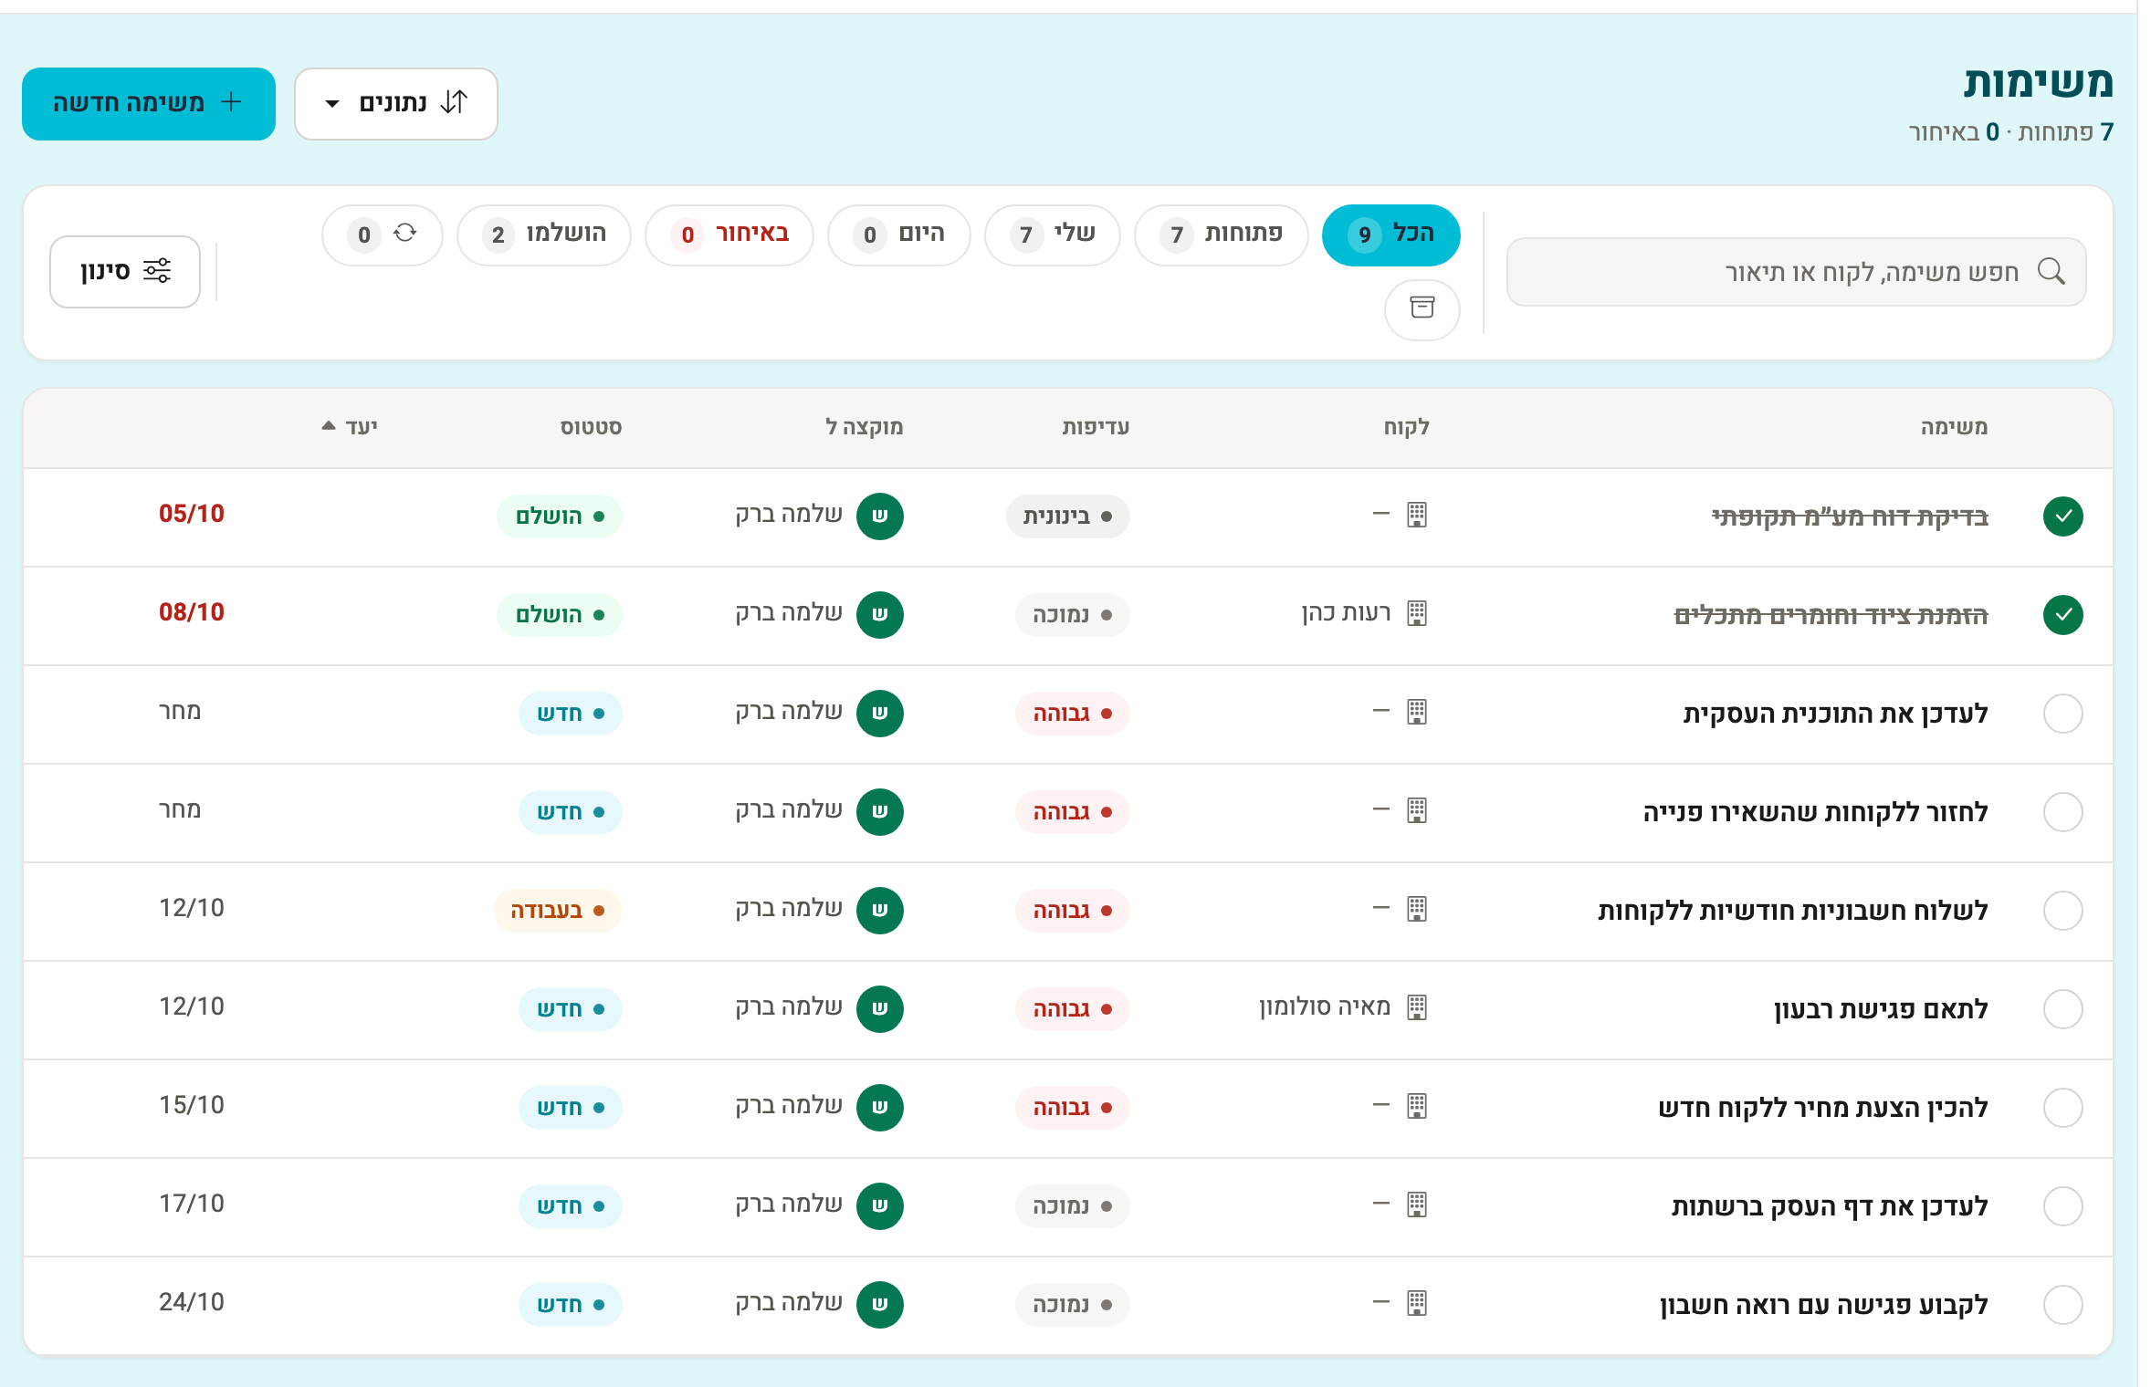Click the filter sliders icon in סינון
The height and width of the screenshot is (1387, 2151).
(x=157, y=271)
